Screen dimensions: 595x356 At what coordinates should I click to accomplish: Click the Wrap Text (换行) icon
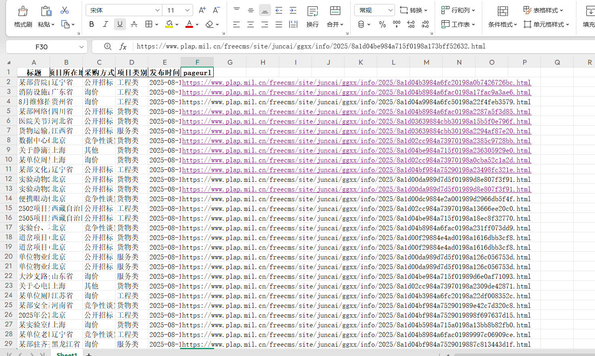(312, 11)
